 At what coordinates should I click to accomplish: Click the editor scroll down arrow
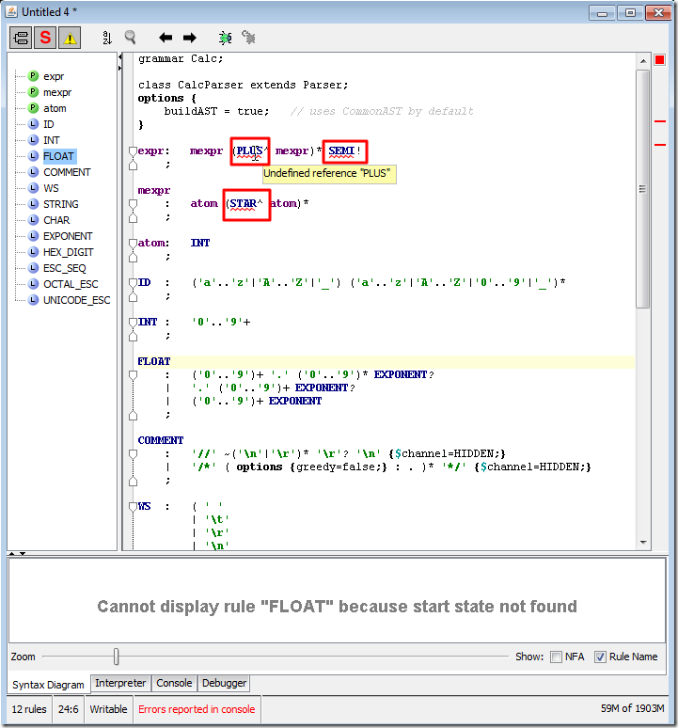pos(642,543)
